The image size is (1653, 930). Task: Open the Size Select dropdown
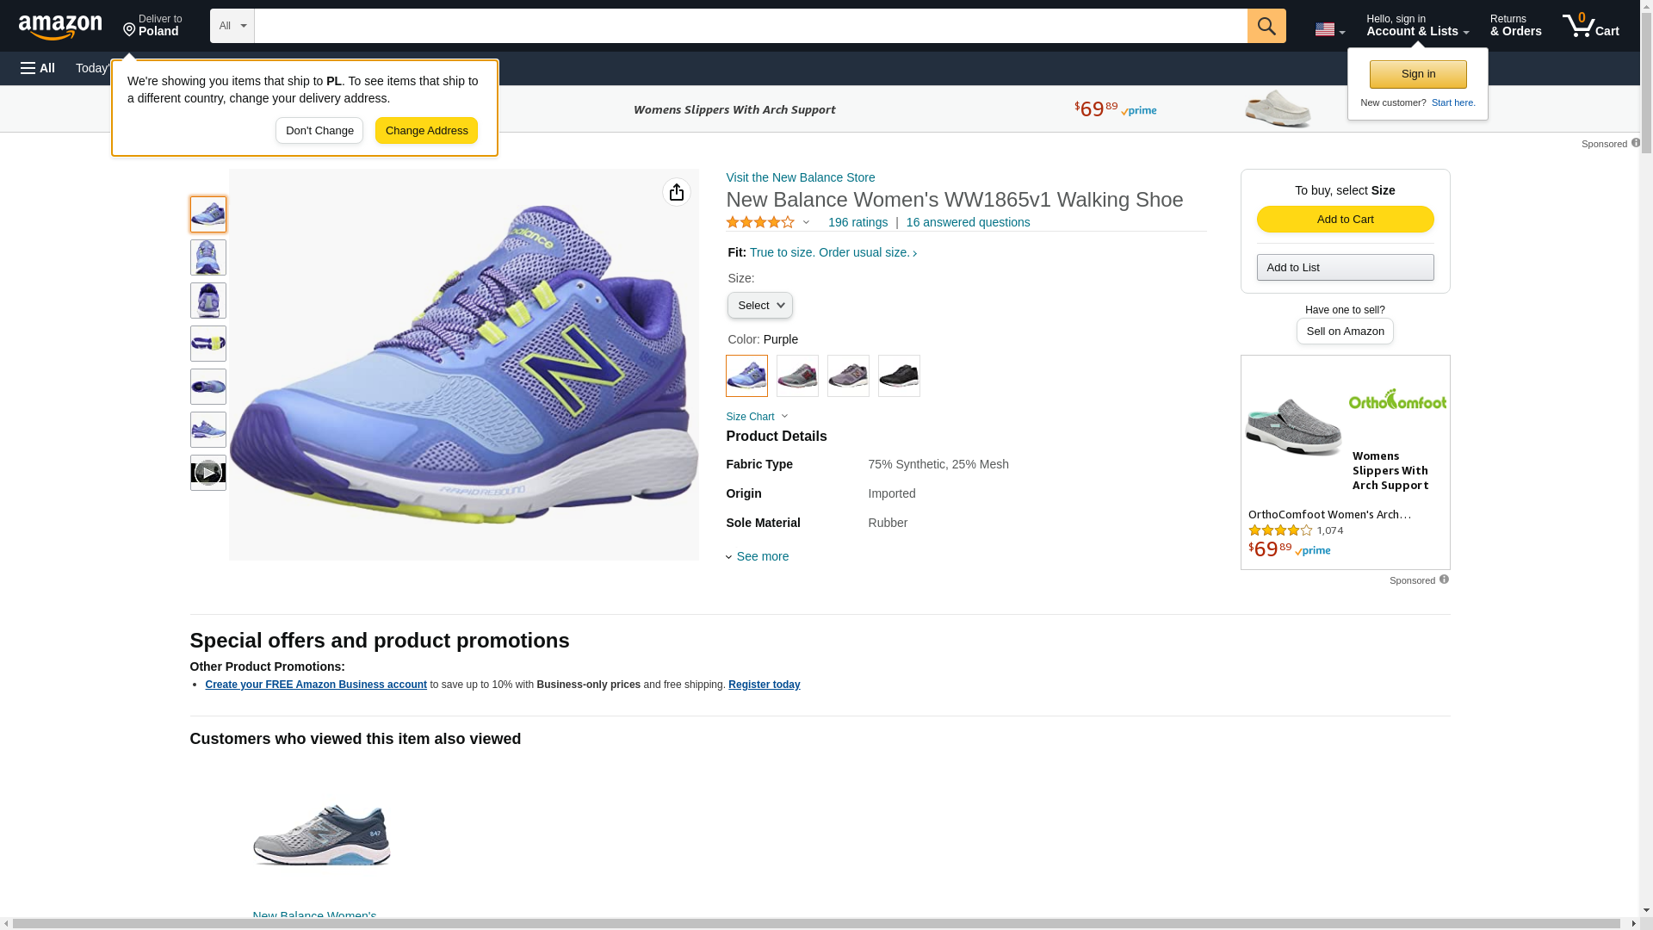tap(759, 306)
